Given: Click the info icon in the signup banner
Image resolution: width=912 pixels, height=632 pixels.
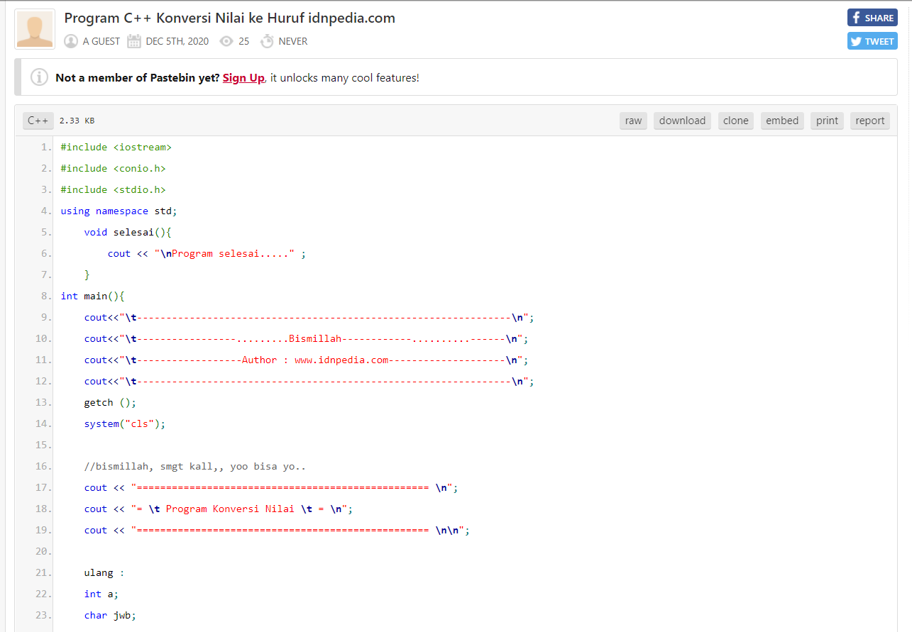Looking at the screenshot, I should (39, 77).
